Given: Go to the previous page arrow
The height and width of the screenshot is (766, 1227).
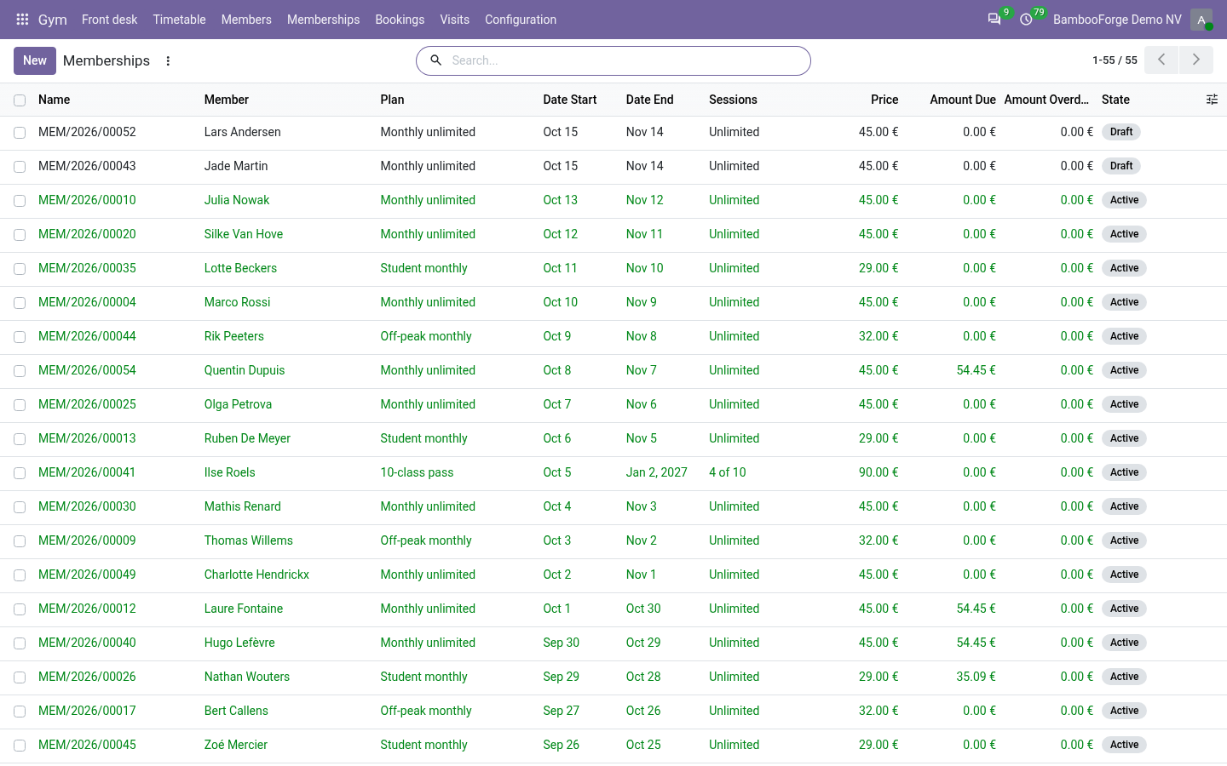Looking at the screenshot, I should 1161,60.
